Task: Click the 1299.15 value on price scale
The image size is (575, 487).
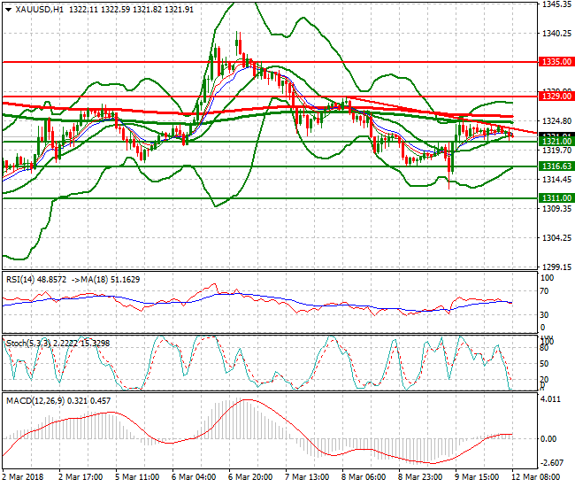Action: 556,267
